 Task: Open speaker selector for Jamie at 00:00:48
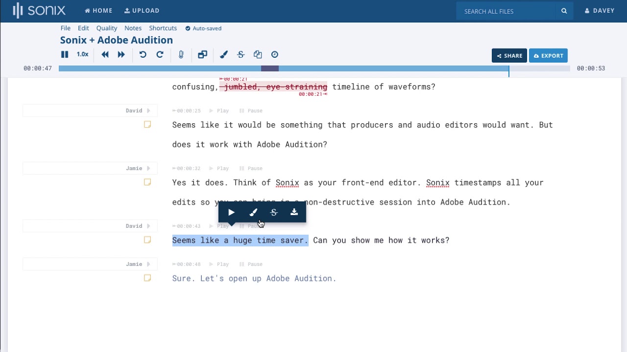(x=90, y=264)
